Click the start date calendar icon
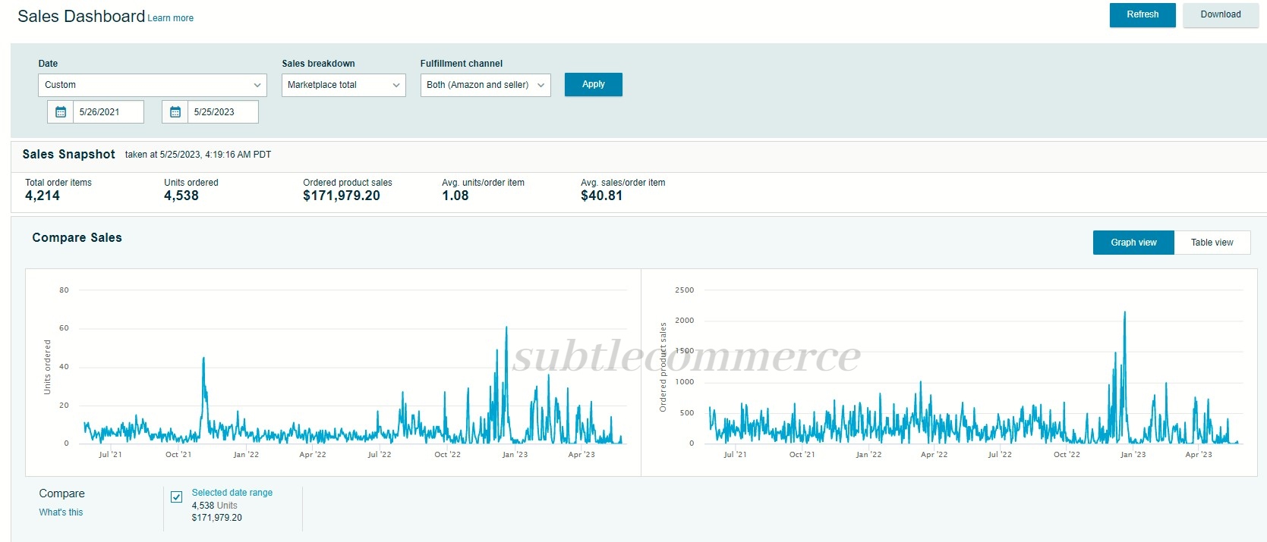 tap(61, 112)
